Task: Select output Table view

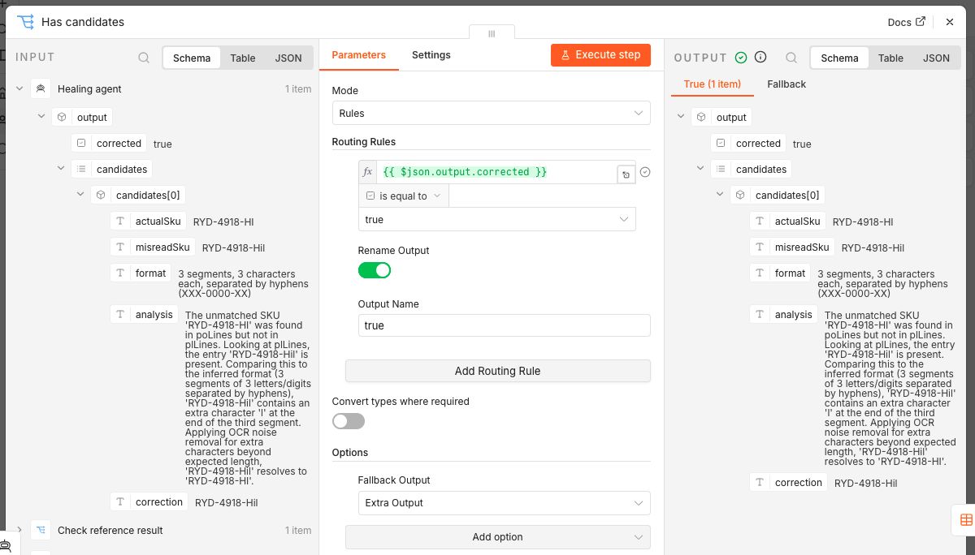Action: [x=890, y=58]
